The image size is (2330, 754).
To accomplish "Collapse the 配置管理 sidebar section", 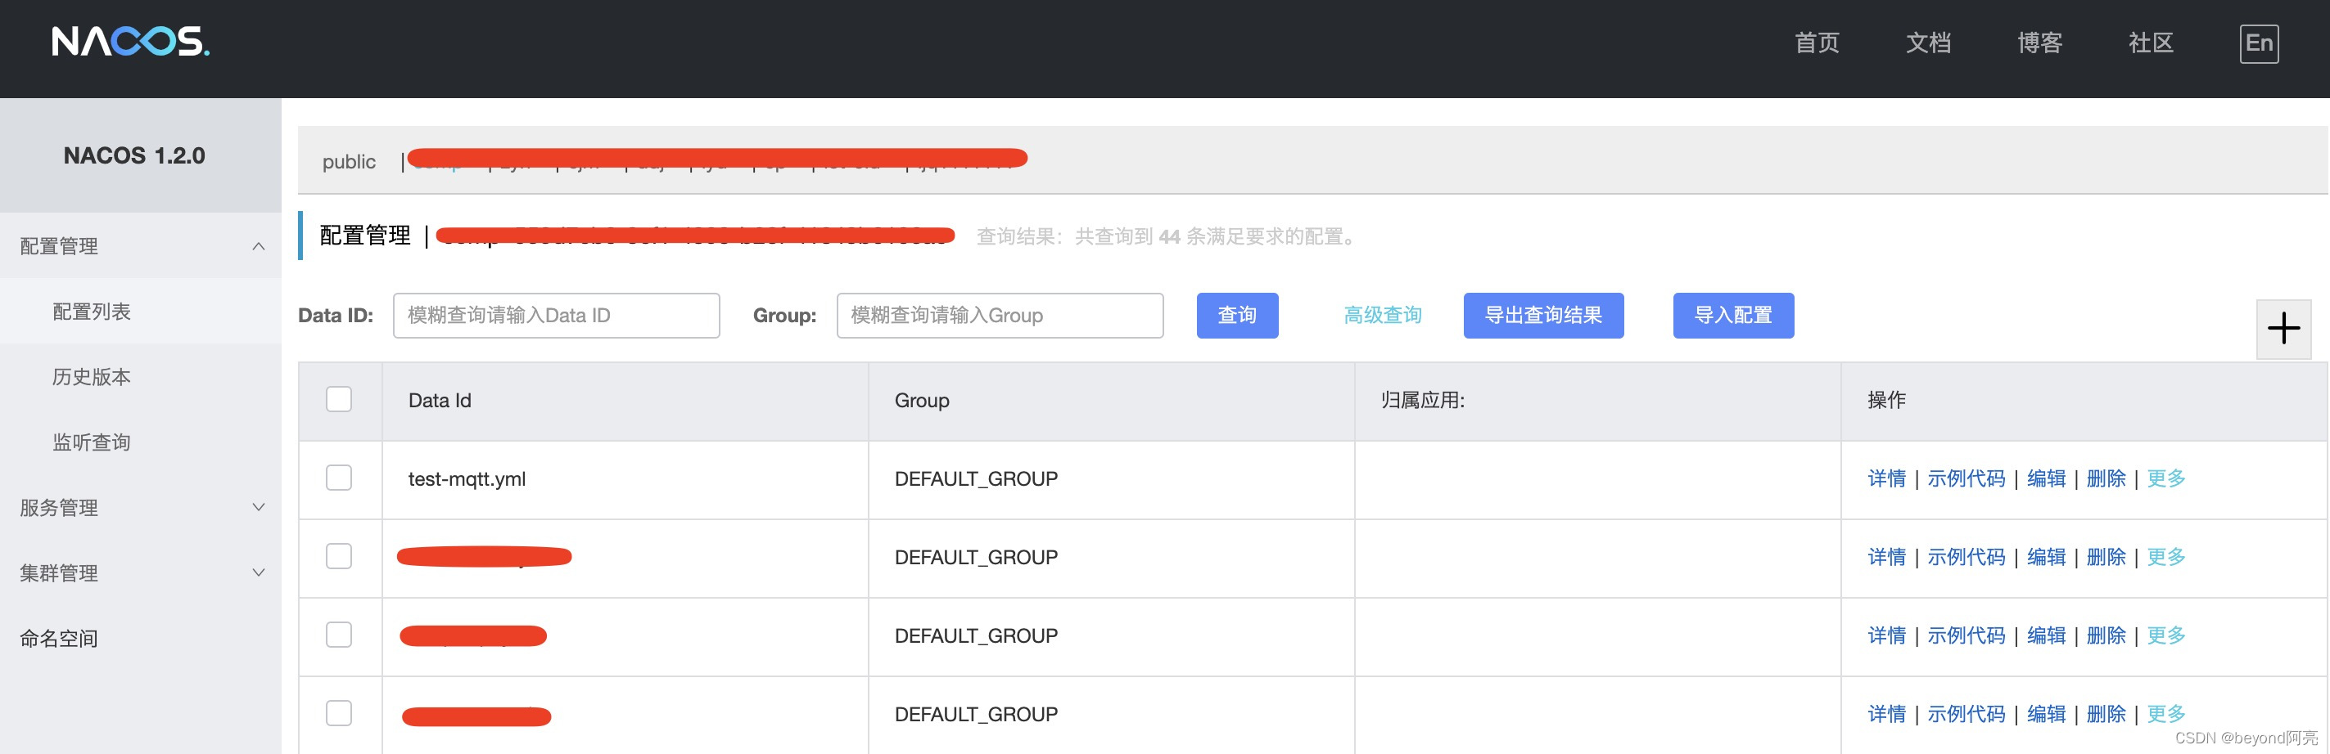I will [x=140, y=245].
